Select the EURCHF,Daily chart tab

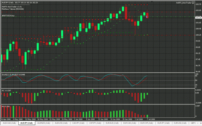(x=147, y=123)
